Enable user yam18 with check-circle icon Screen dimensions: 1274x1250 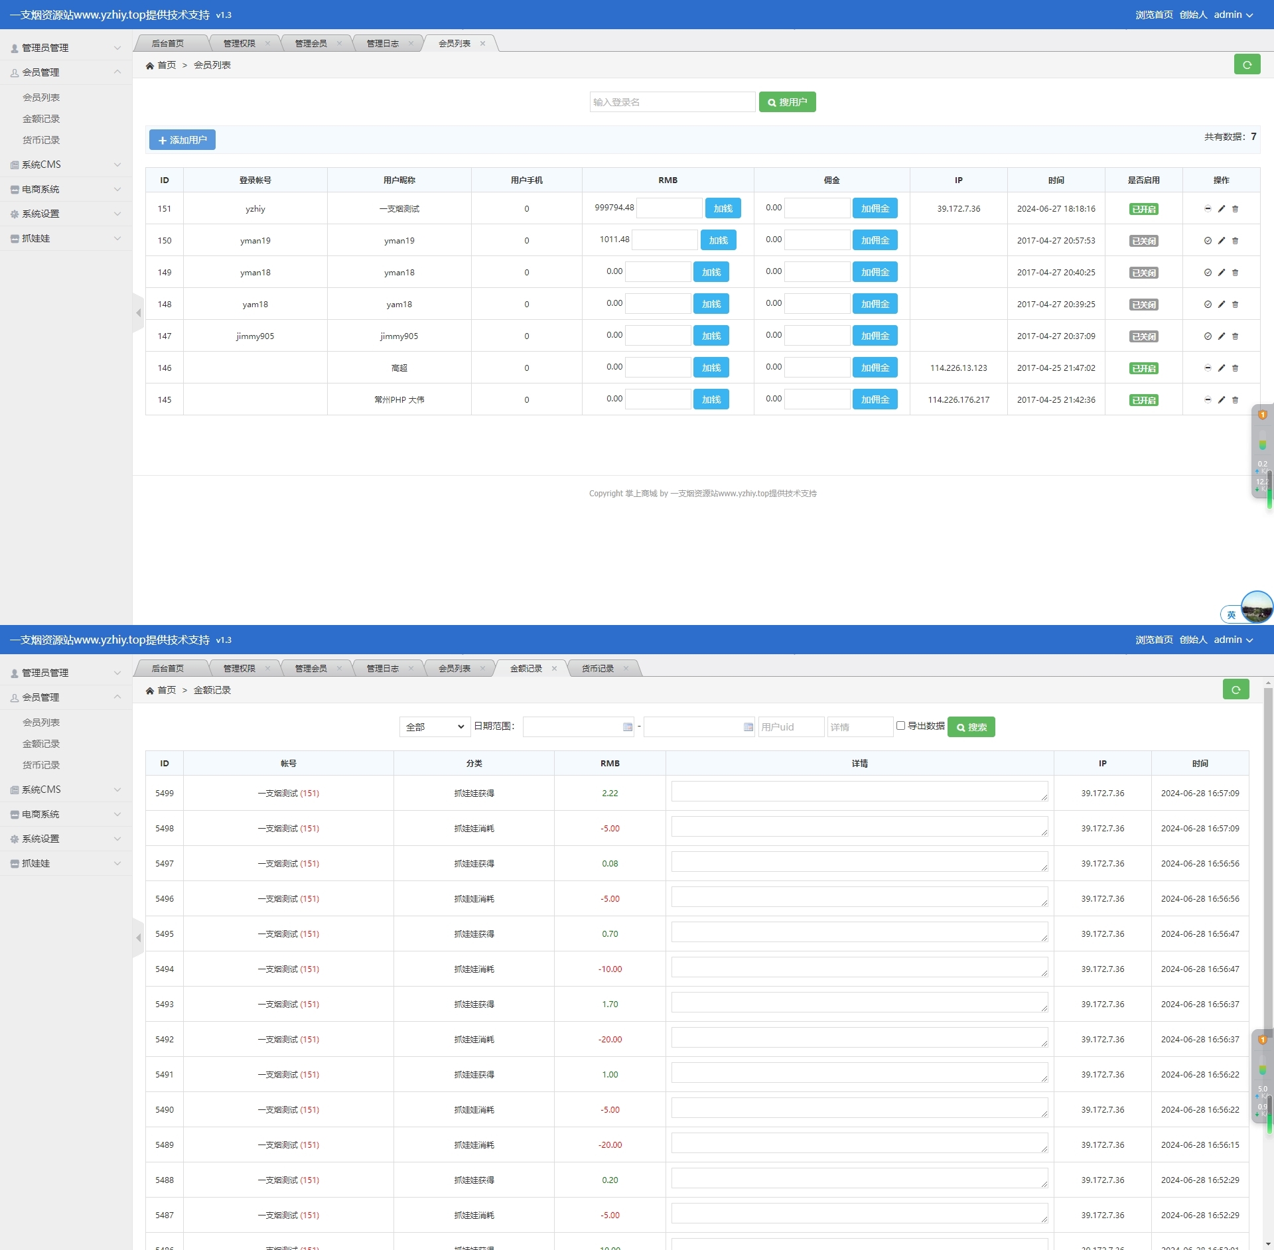(1208, 304)
